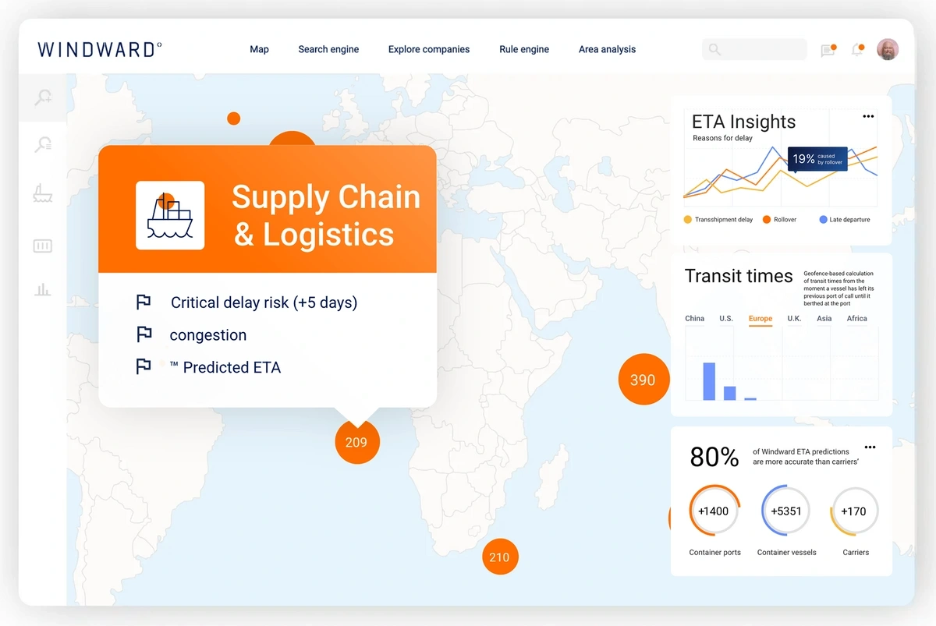Viewport: 936px width, 626px height.
Task: Click the user profile avatar
Action: click(x=888, y=50)
